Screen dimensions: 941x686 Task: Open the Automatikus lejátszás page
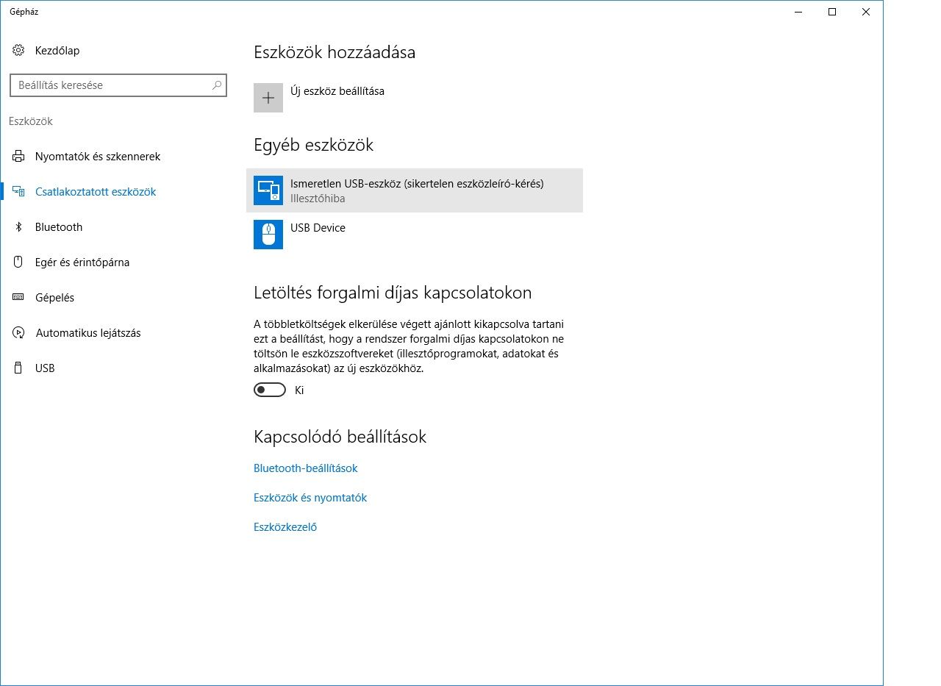click(88, 333)
